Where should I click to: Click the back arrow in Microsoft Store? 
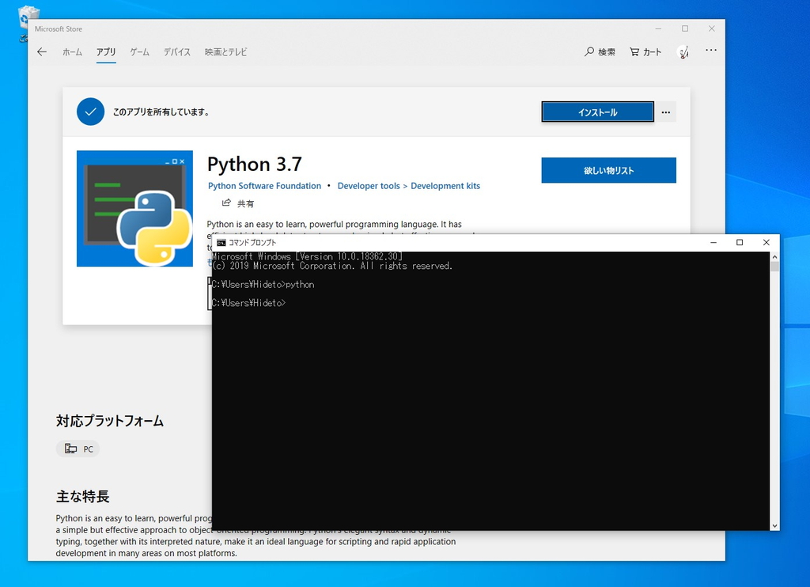pos(41,51)
